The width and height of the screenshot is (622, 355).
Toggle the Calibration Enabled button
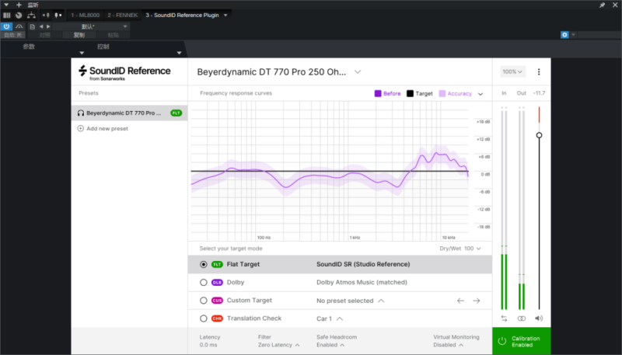(x=521, y=341)
